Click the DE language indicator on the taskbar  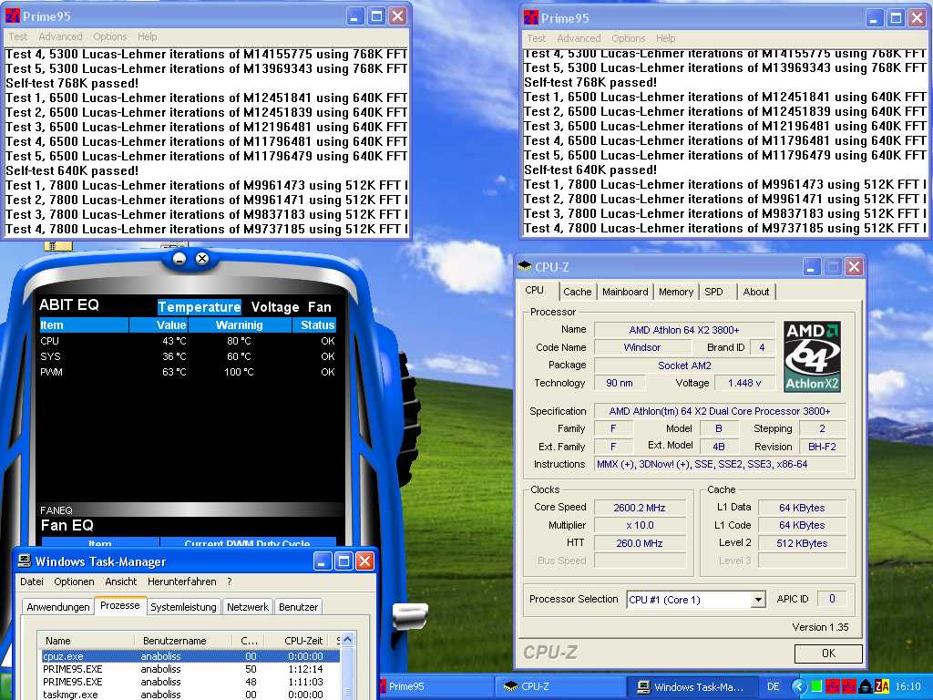pos(773,687)
